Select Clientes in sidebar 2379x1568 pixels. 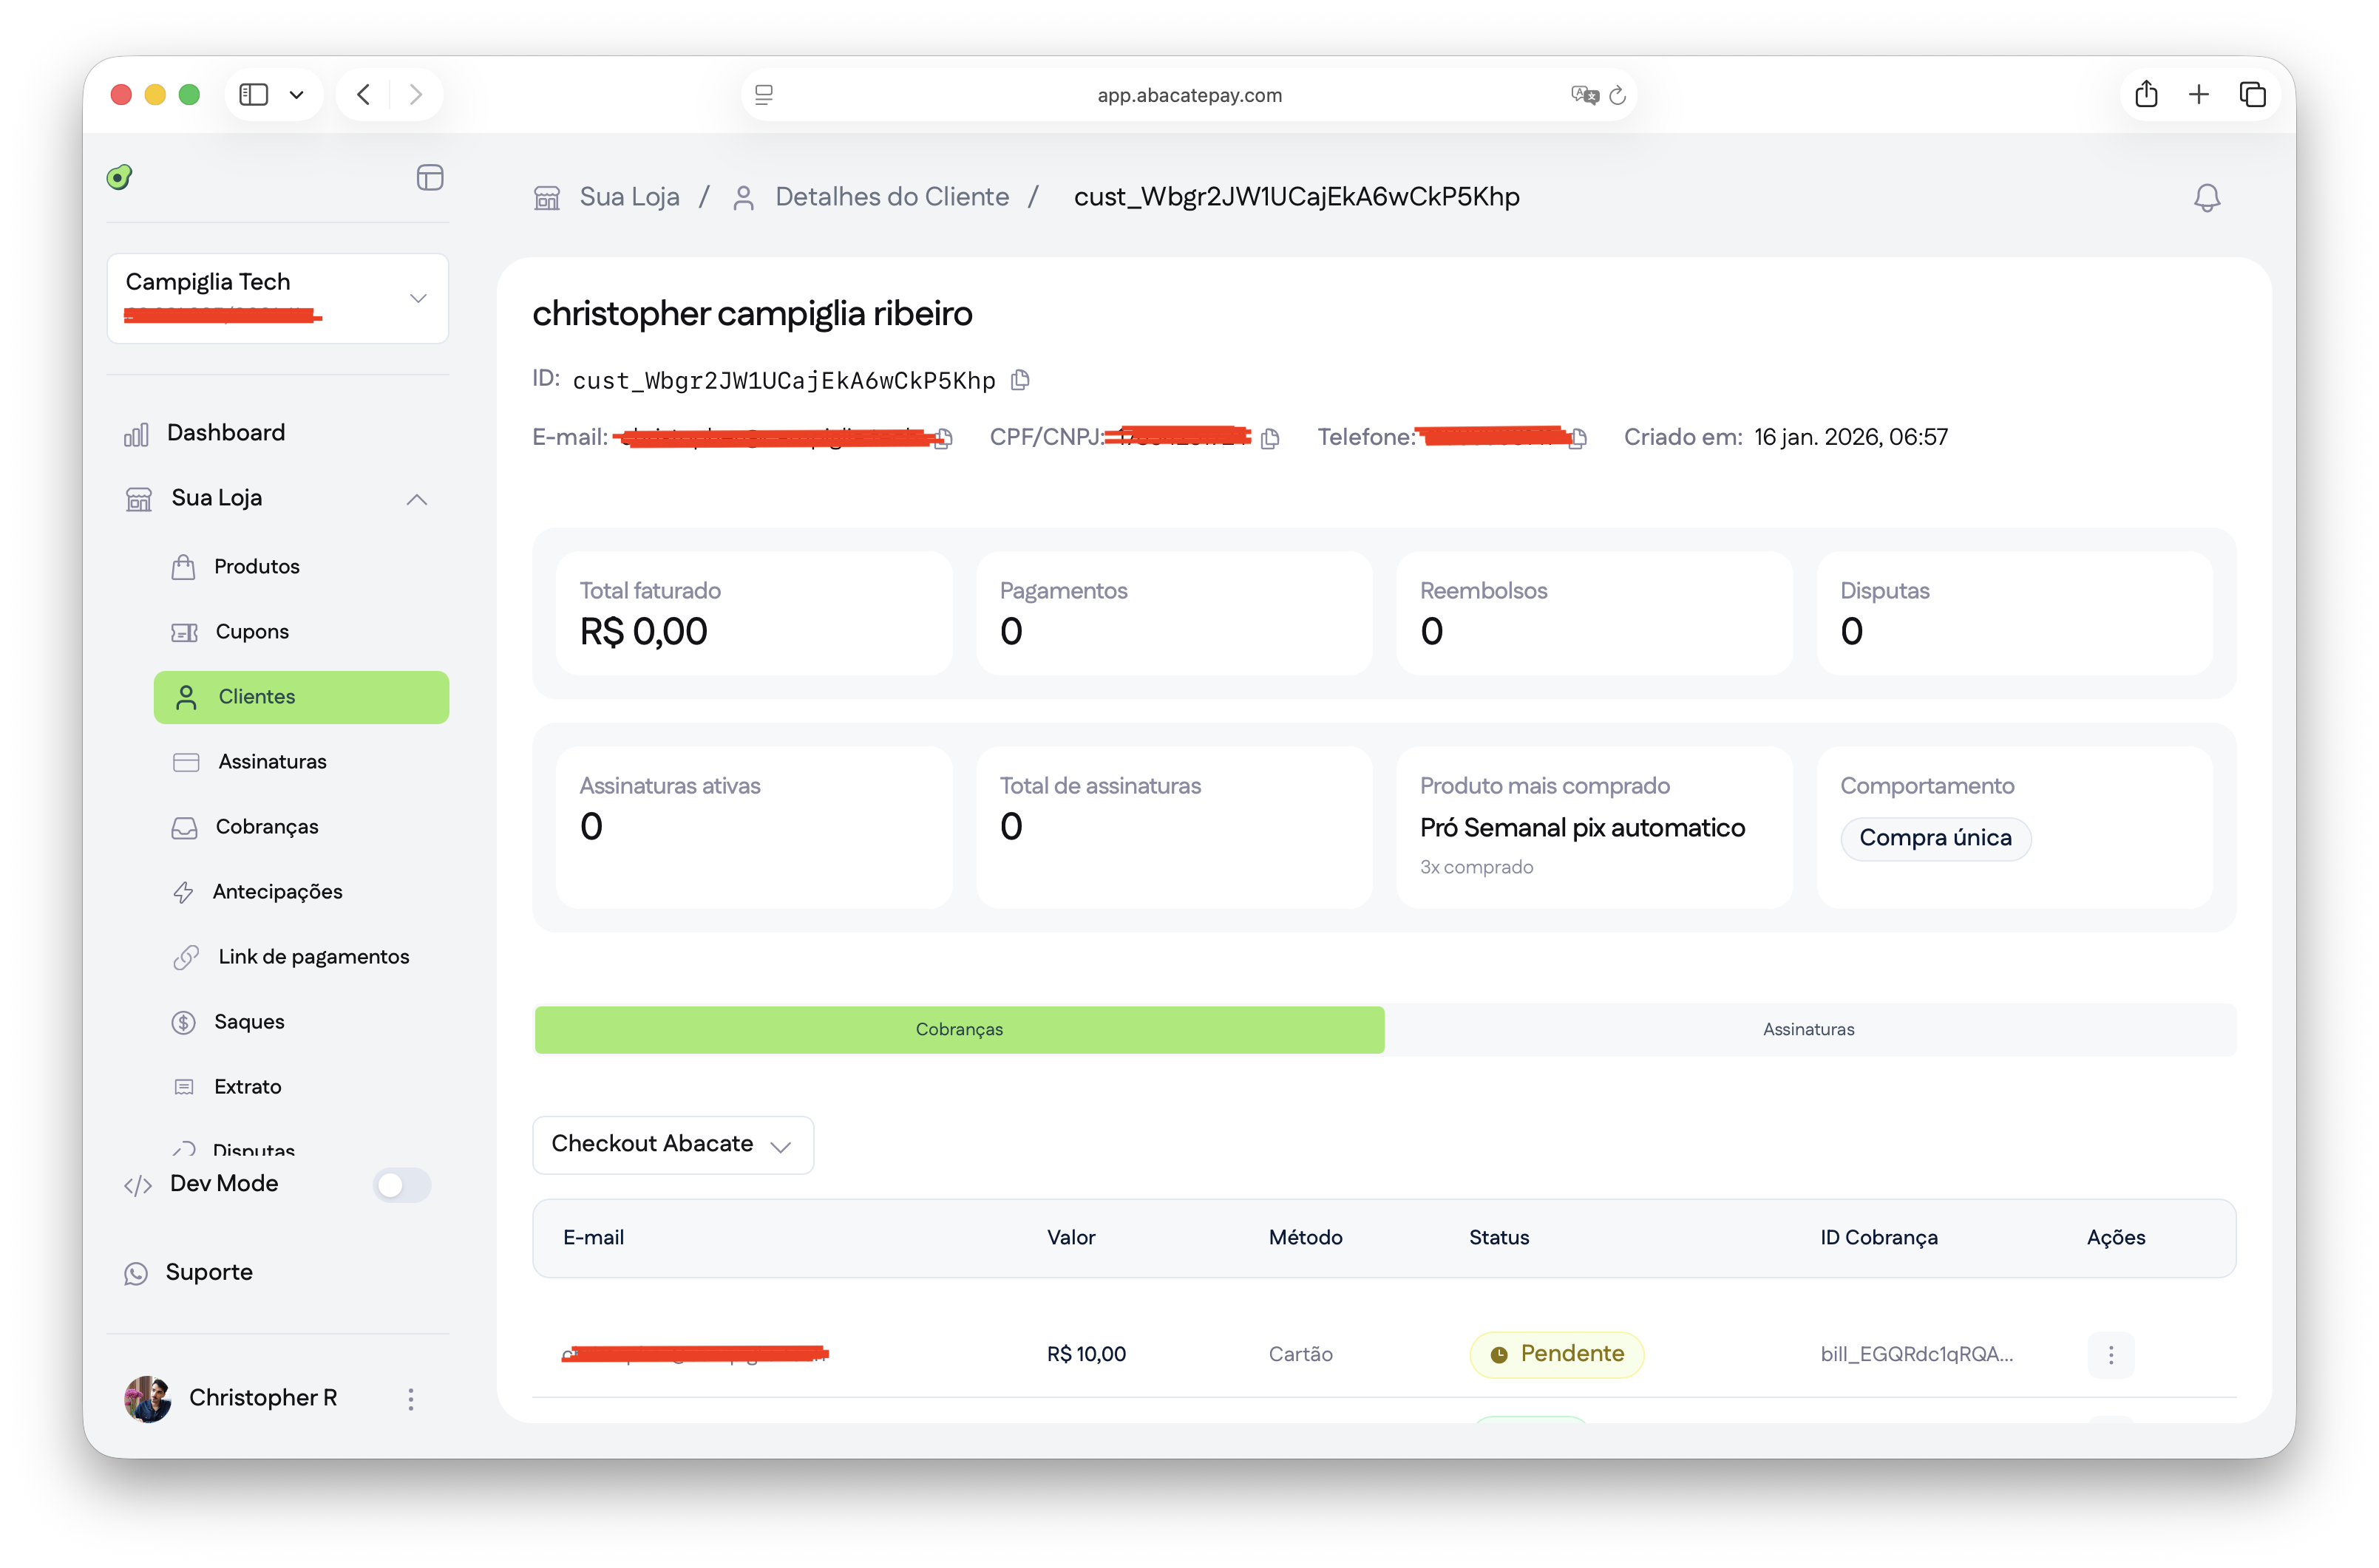pyautogui.click(x=301, y=697)
